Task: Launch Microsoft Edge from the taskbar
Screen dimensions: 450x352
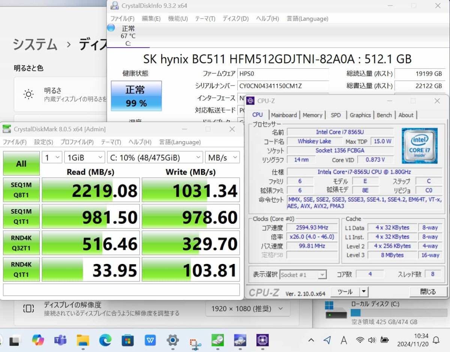Action: pyautogui.click(x=105, y=340)
